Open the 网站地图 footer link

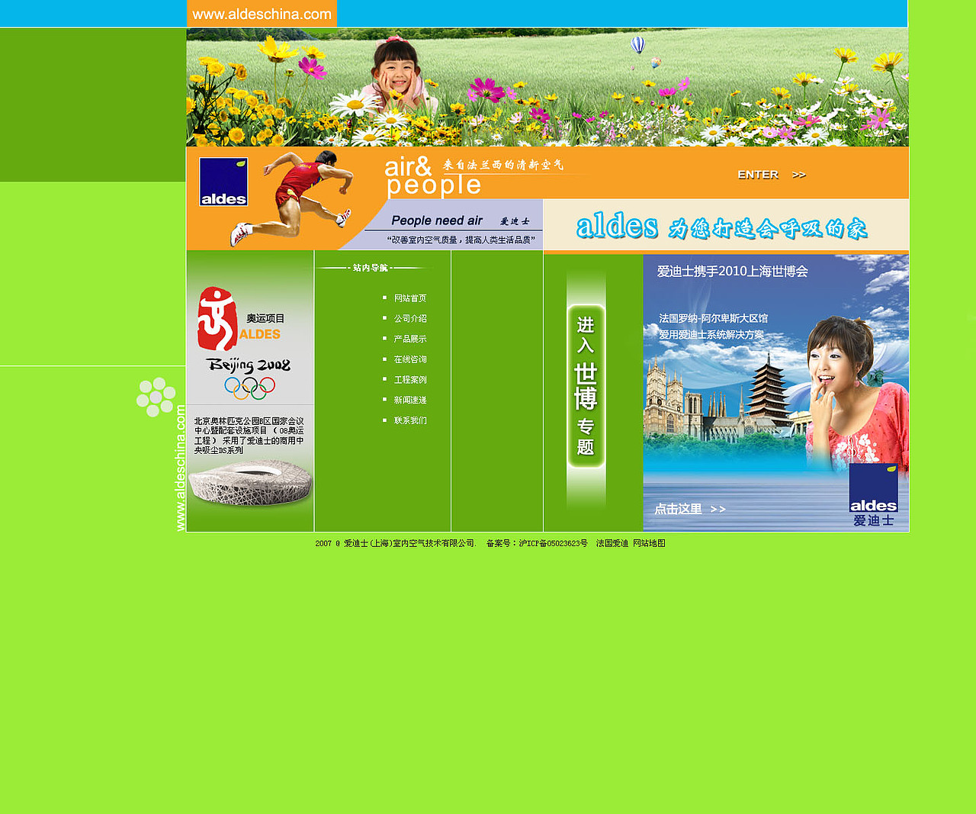(649, 543)
